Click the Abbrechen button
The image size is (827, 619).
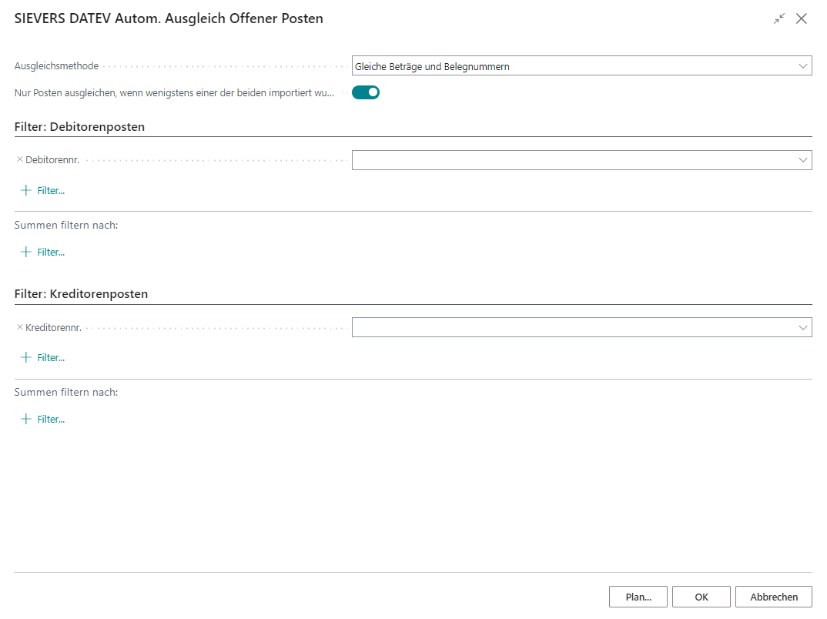[774, 597]
